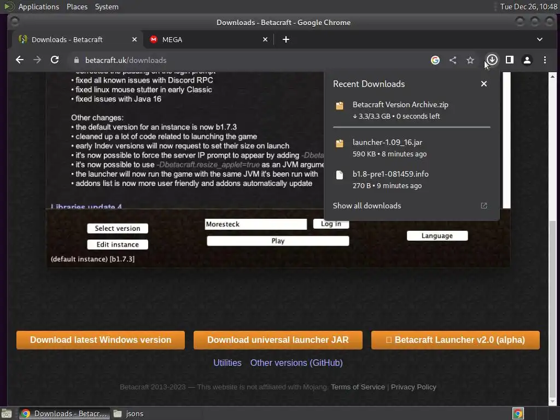Click Chrome icon in bottom-right tray

pyautogui.click(x=518, y=413)
